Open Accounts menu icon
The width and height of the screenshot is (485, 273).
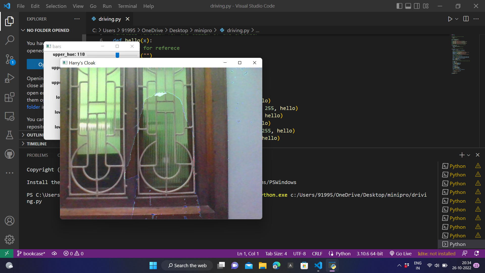click(9, 221)
